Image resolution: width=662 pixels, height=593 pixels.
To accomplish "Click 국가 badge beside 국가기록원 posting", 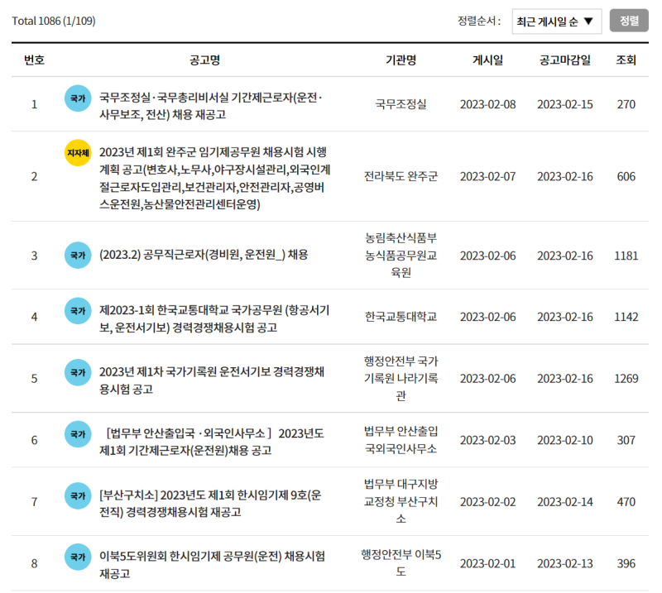I will (x=78, y=373).
